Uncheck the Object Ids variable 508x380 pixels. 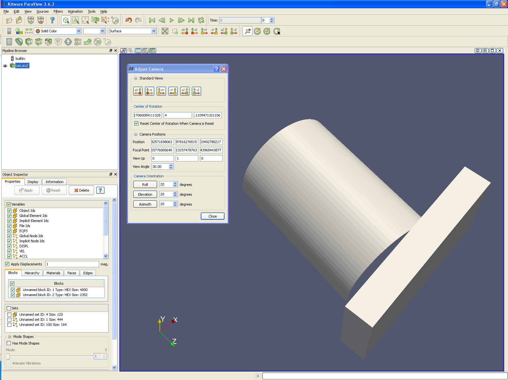[9, 211]
